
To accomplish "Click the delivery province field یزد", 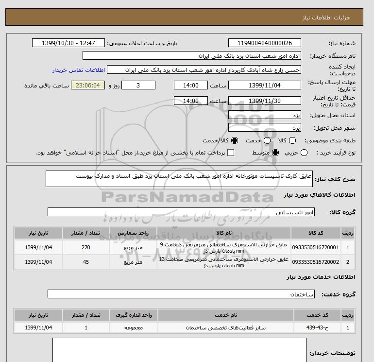I will click(x=265, y=115).
